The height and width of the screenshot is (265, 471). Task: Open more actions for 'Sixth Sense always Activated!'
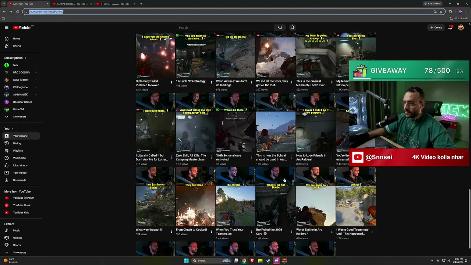click(252, 157)
